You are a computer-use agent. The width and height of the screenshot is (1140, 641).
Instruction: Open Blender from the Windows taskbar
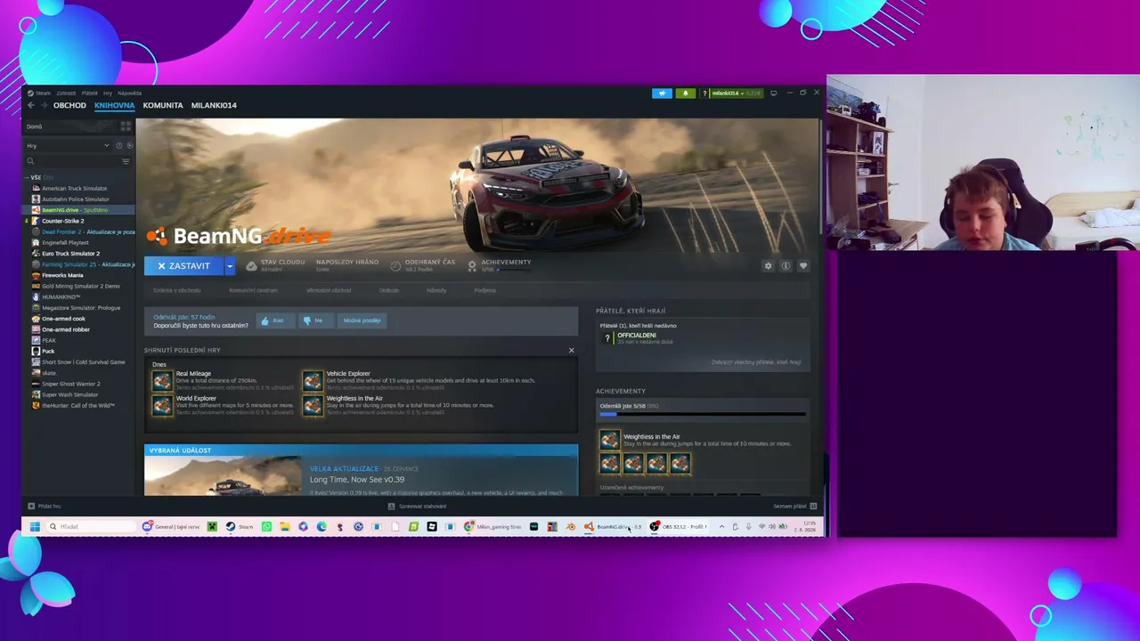tap(571, 526)
